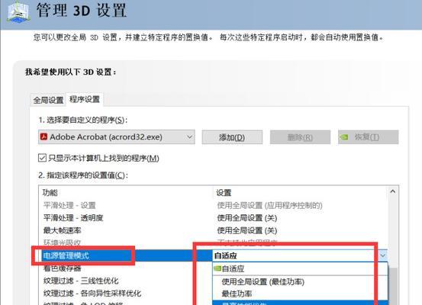Toggle 只显示本计算机上找到的程序 checkbox
422x305 pixels.
(42, 158)
